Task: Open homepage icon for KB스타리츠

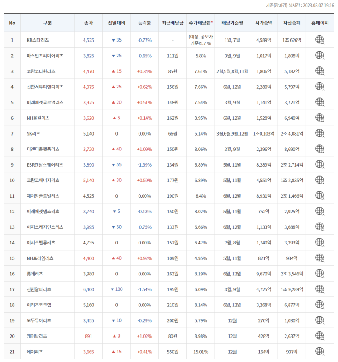Action: click(x=320, y=40)
